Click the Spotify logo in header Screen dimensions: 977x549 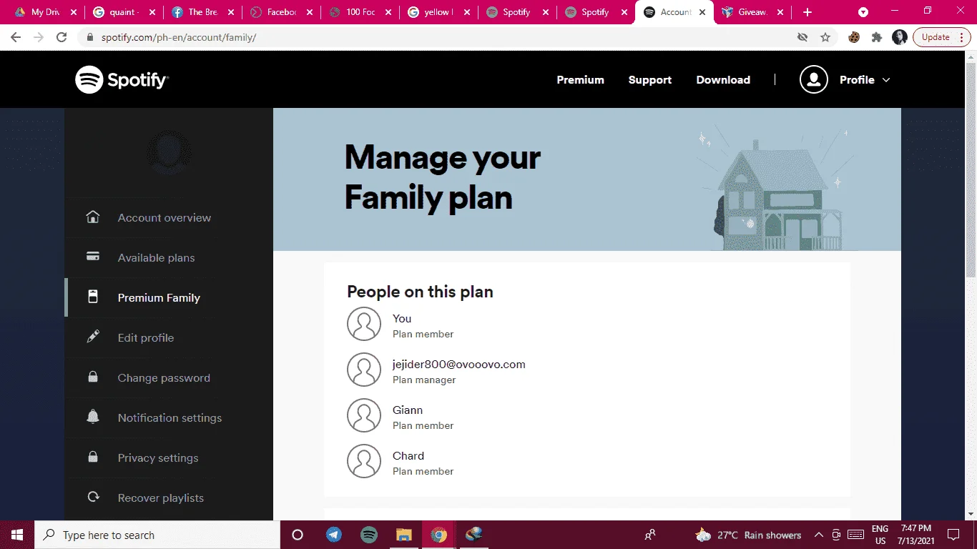(122, 79)
